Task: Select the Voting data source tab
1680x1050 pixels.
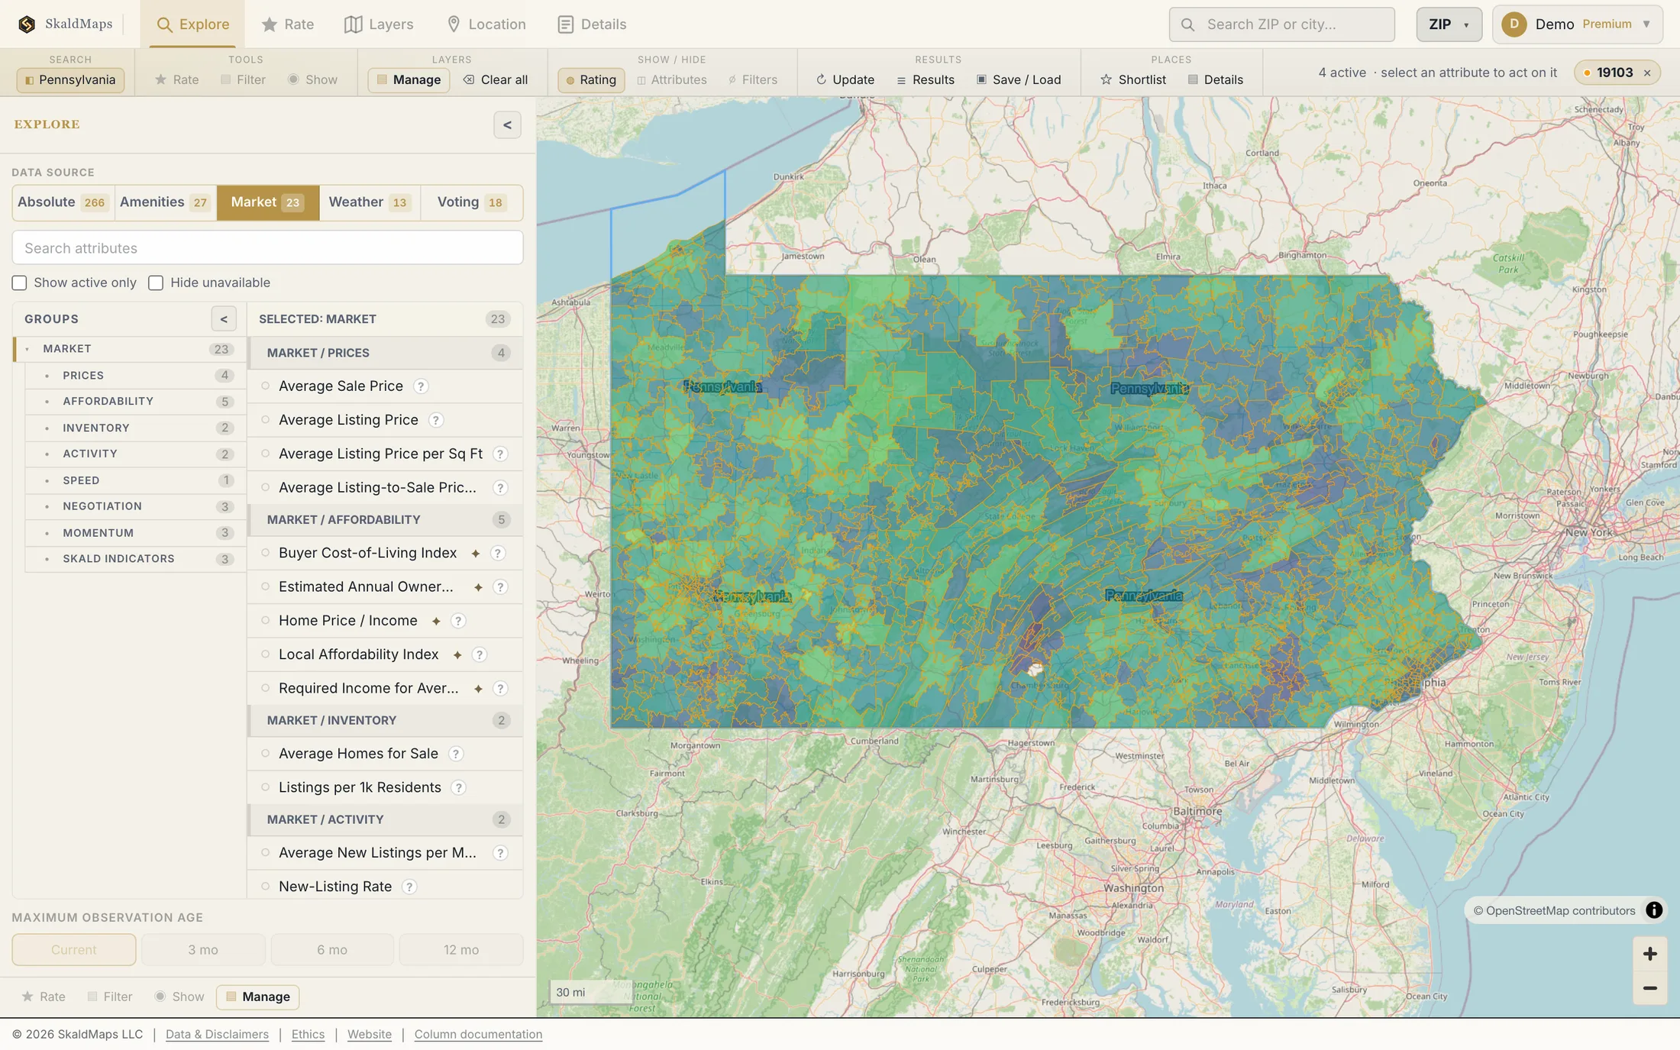Action: coord(471,202)
